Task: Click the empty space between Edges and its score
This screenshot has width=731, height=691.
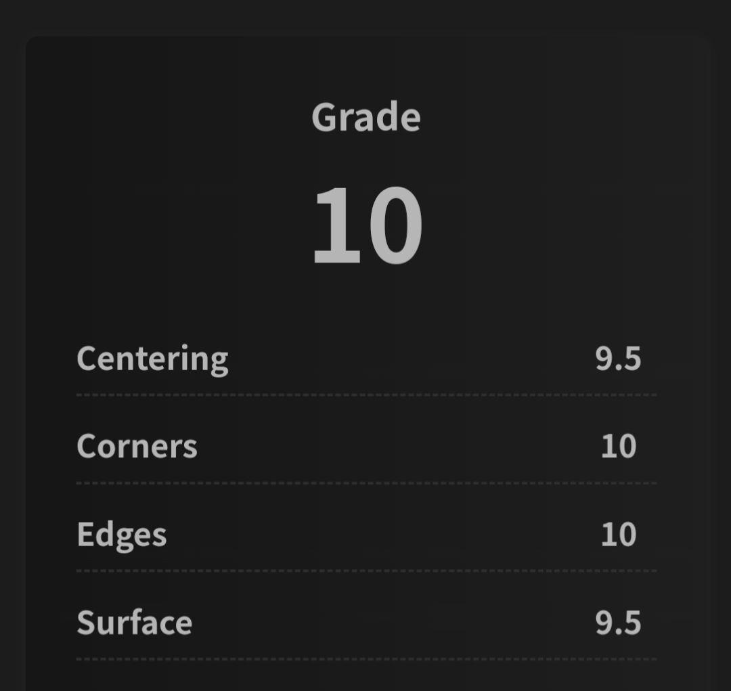Action: [x=379, y=535]
